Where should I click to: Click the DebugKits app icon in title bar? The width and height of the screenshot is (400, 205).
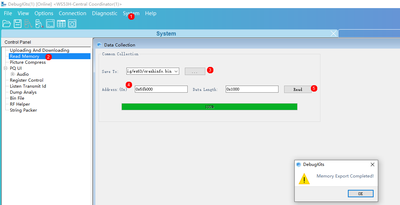tap(4, 4)
